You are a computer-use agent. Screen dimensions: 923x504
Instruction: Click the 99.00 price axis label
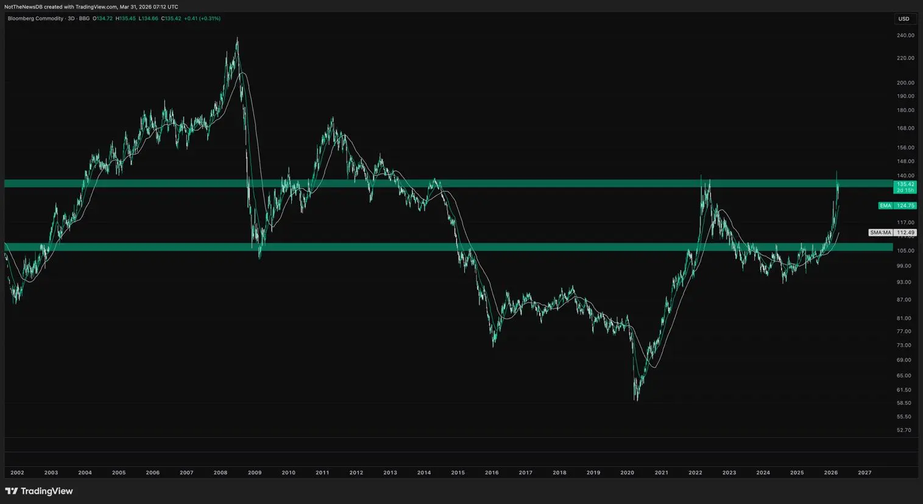coord(904,266)
